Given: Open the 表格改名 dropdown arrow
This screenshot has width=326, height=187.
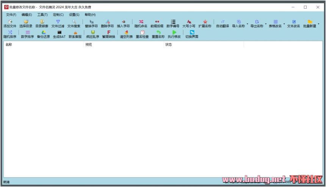Looking at the screenshot, I should coord(284,24).
